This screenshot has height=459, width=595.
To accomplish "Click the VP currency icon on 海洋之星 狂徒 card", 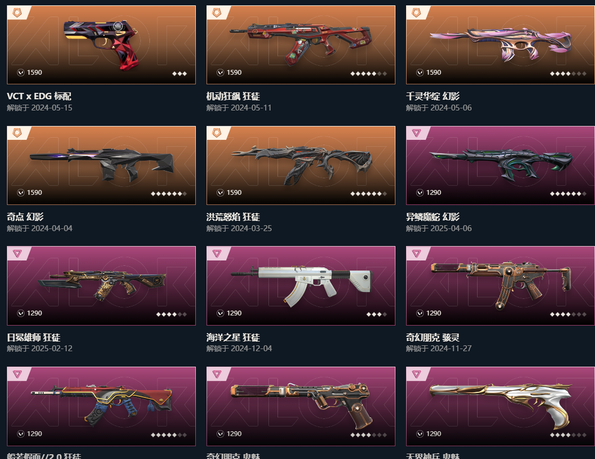I will [220, 313].
